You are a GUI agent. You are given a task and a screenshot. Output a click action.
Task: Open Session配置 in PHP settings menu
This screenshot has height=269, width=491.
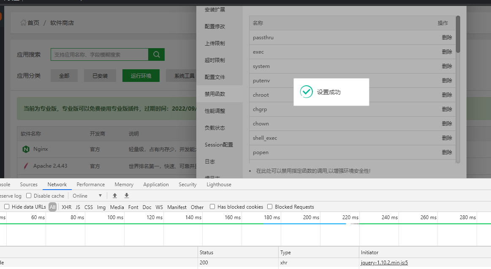point(220,145)
